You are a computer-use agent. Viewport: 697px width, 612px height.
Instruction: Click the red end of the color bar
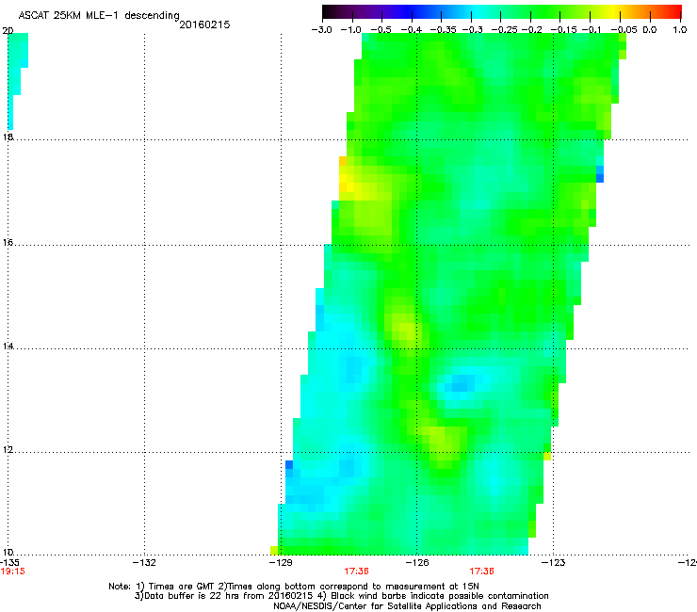672,11
